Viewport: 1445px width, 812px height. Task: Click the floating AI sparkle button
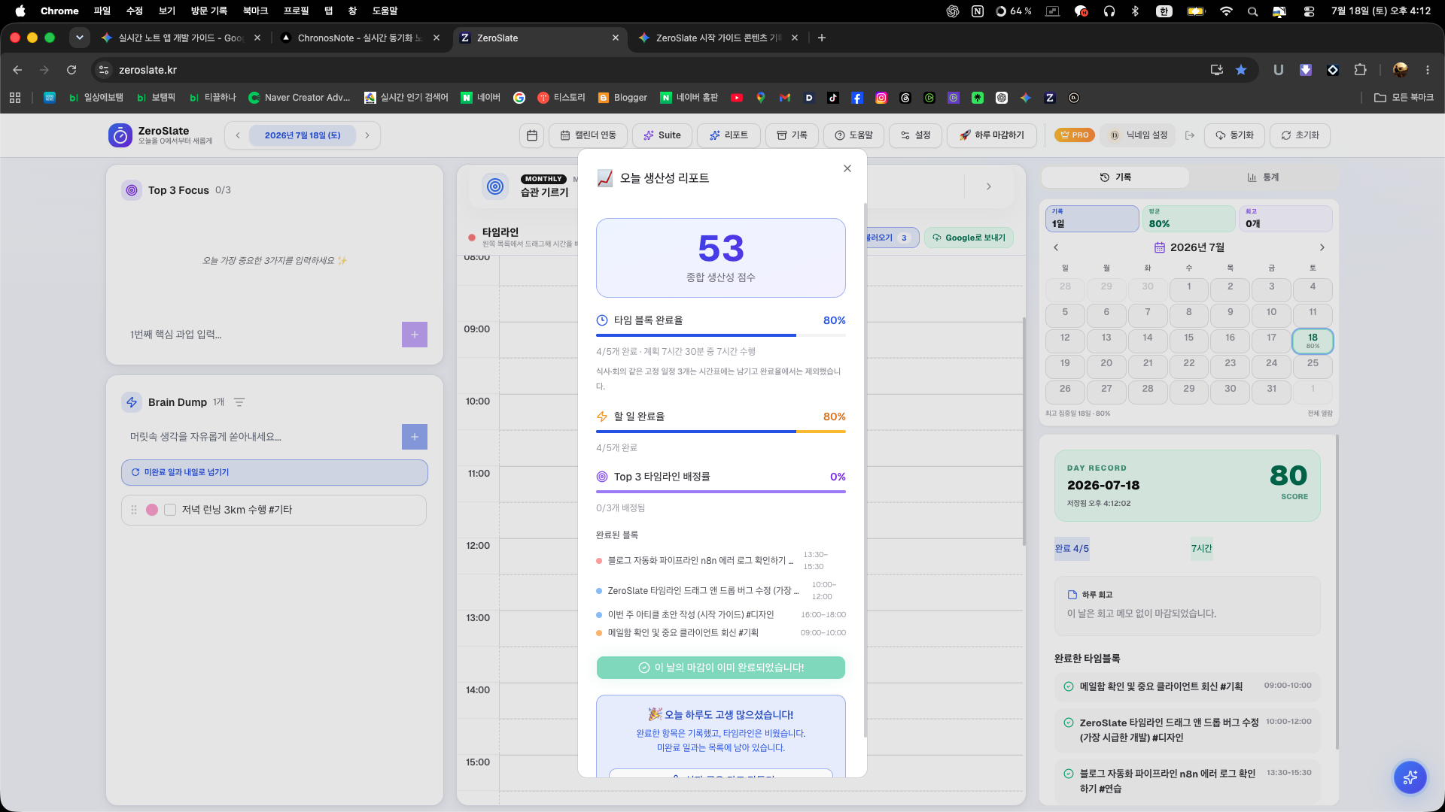pos(1410,777)
